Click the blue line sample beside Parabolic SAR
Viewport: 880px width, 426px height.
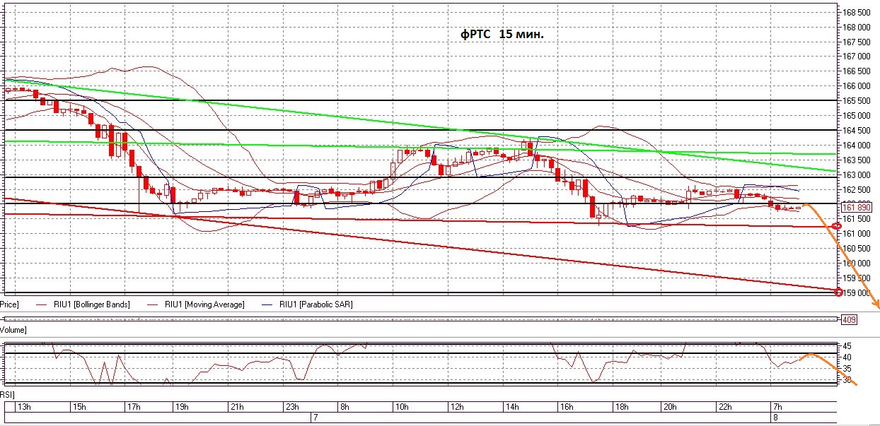[267, 304]
